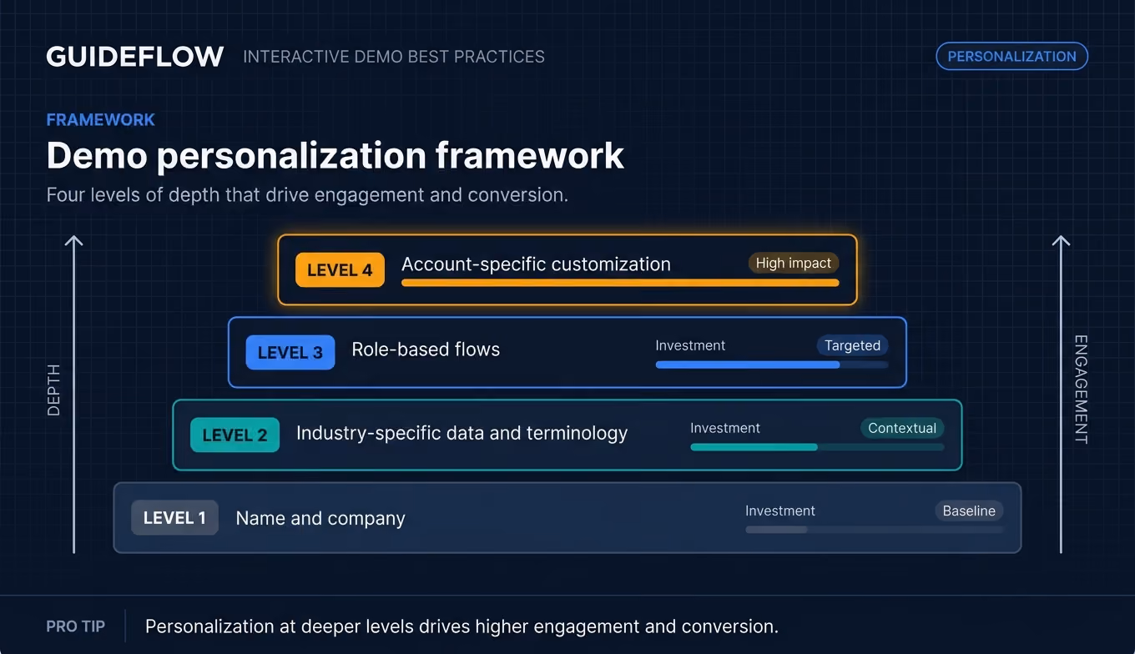Click the gray LEVEL 1 badge
Screen dimensions: 1135x654
click(x=174, y=518)
